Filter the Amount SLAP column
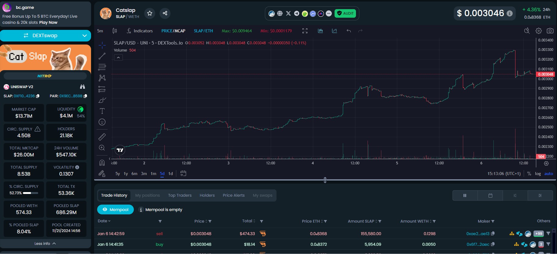 [x=380, y=221]
